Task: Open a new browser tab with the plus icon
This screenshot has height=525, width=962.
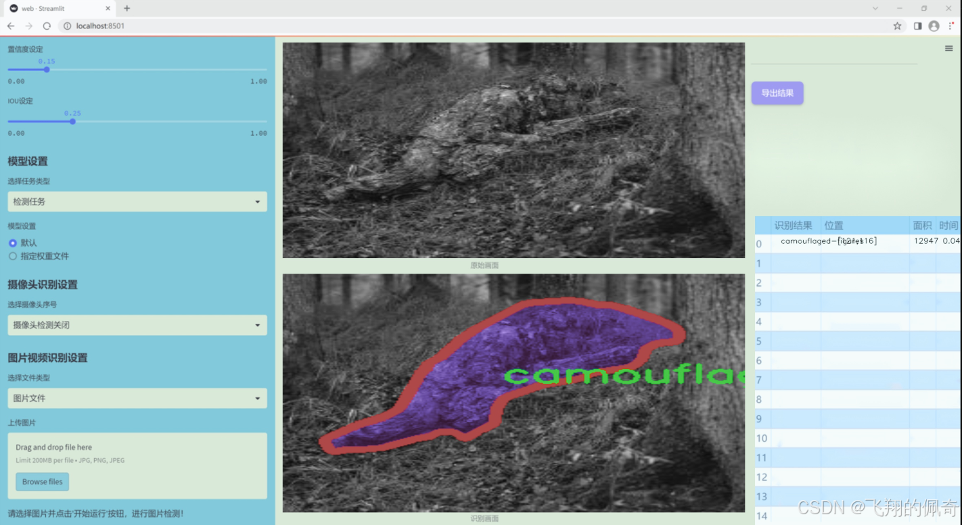Action: tap(127, 8)
